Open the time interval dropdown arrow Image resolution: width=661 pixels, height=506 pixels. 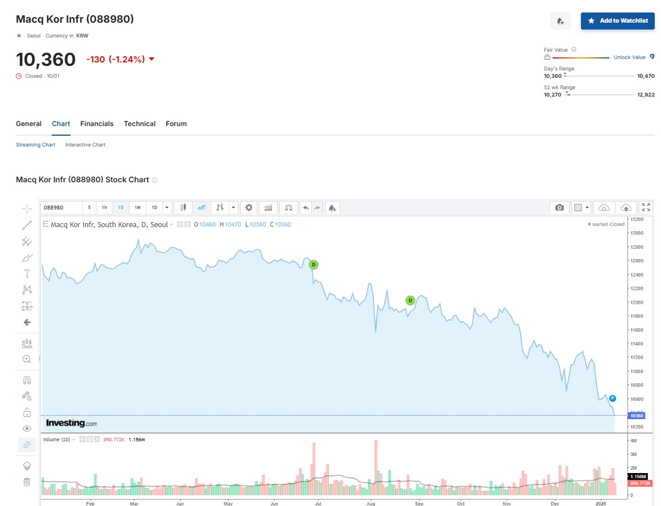[x=167, y=207]
